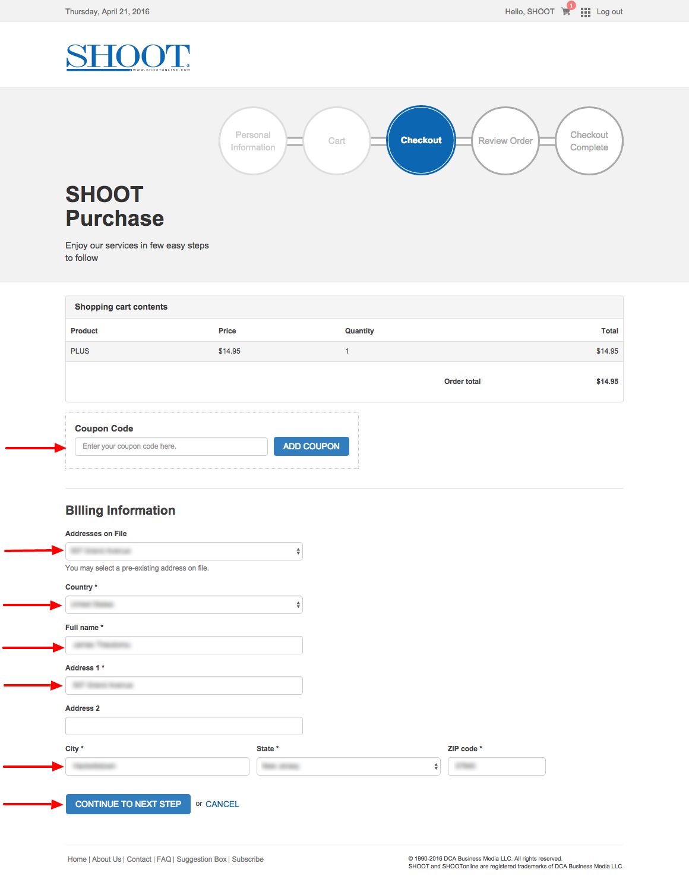
Task: Open the FAQ footer link
Action: [x=164, y=859]
